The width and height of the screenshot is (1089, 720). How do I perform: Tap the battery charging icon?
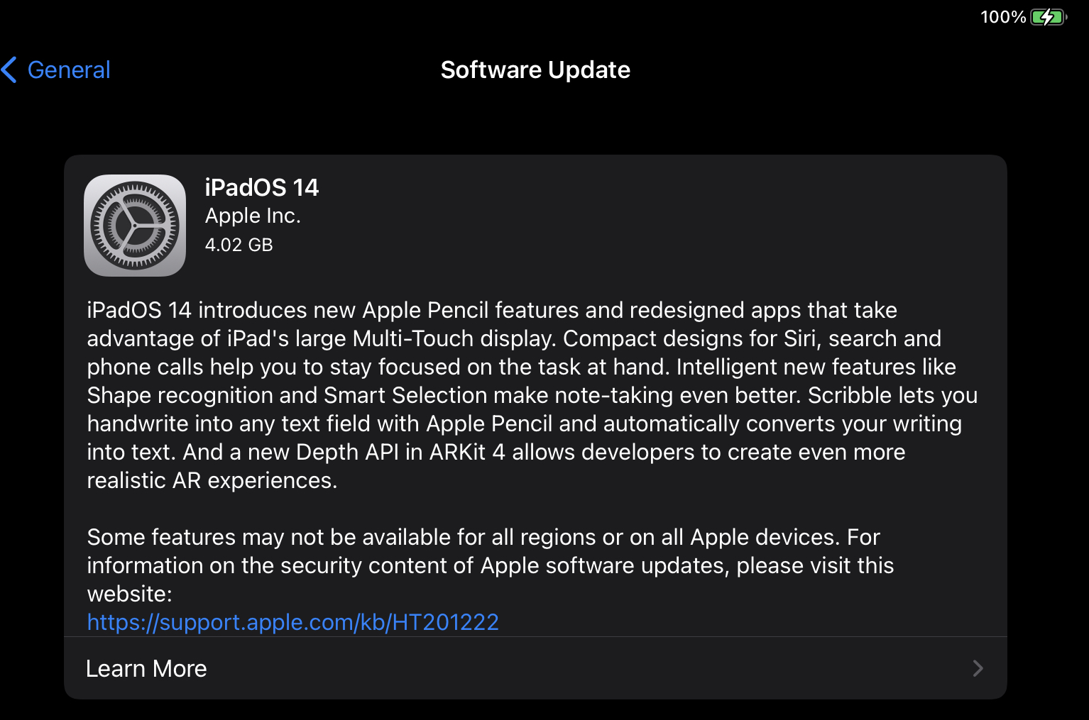point(1049,17)
